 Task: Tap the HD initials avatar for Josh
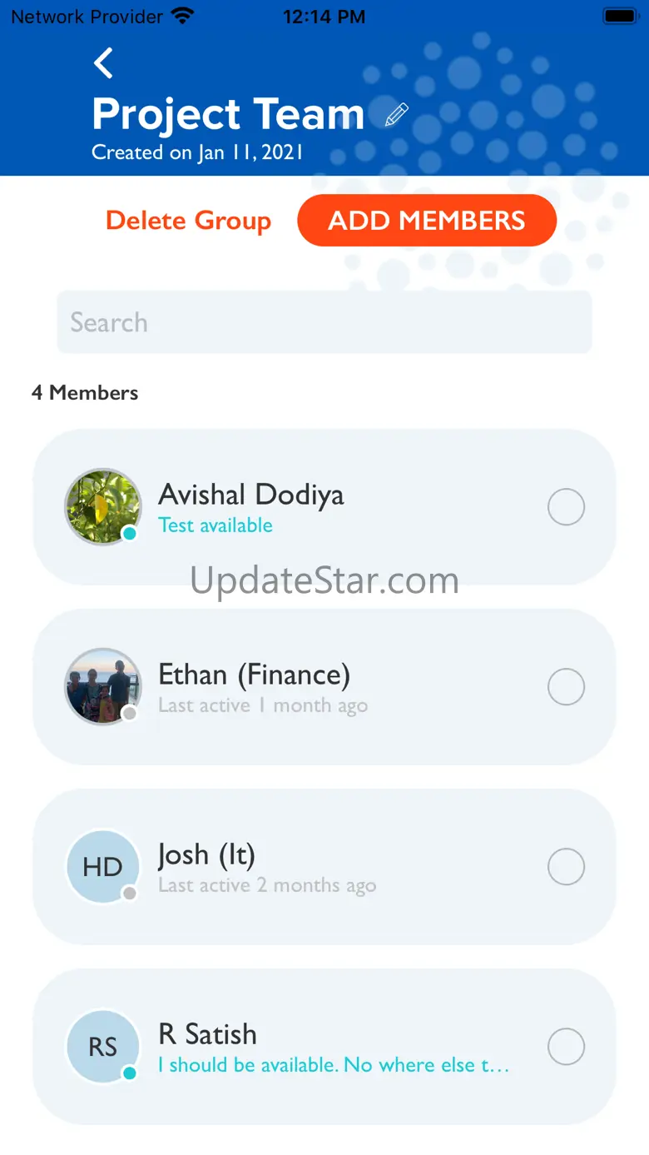pyautogui.click(x=103, y=867)
